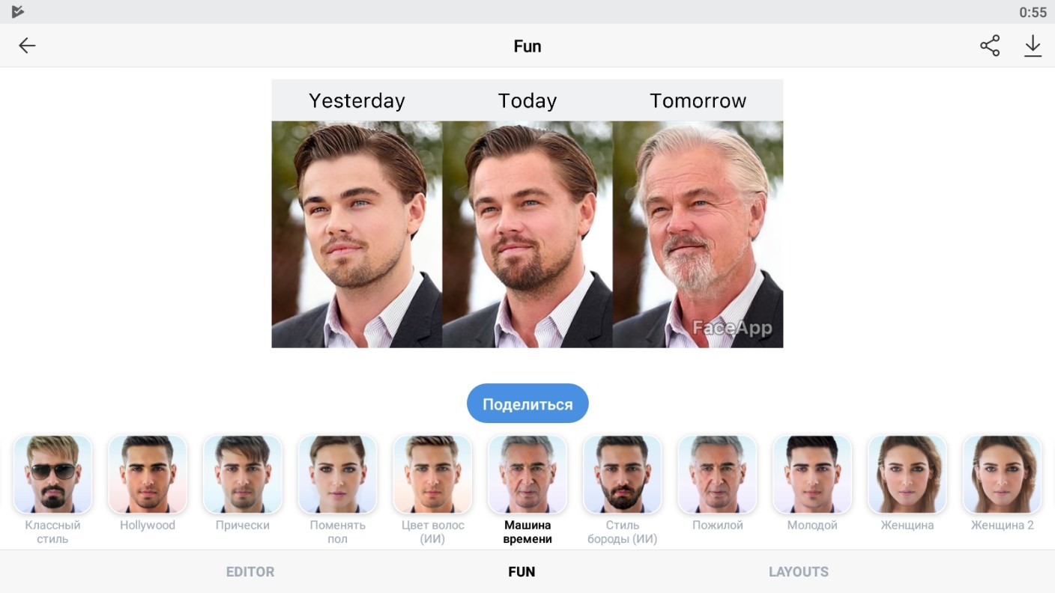
Task: Select the Женщина 2 filter
Action: pos(1002,475)
